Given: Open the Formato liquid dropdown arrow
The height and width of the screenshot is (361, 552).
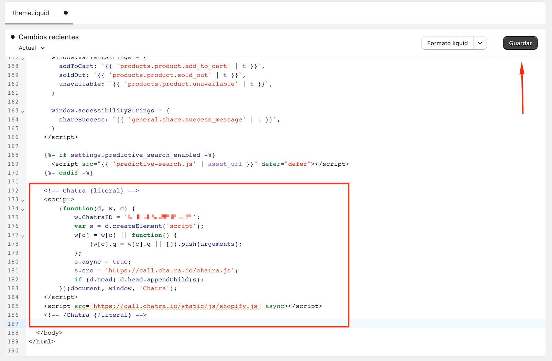Looking at the screenshot, I should click(x=480, y=43).
